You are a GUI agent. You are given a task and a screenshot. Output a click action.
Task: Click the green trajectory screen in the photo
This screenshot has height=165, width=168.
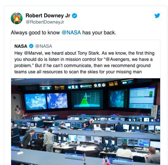click(x=87, y=99)
